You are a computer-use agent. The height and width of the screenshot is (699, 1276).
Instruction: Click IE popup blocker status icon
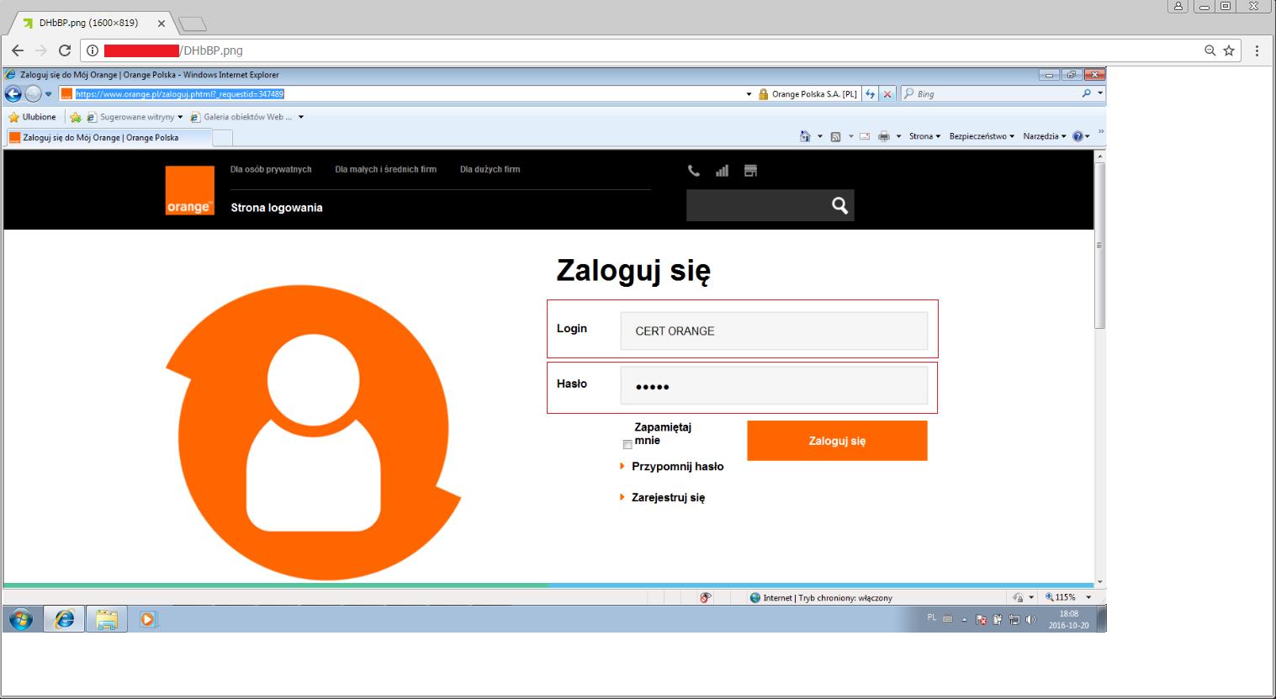pos(705,597)
